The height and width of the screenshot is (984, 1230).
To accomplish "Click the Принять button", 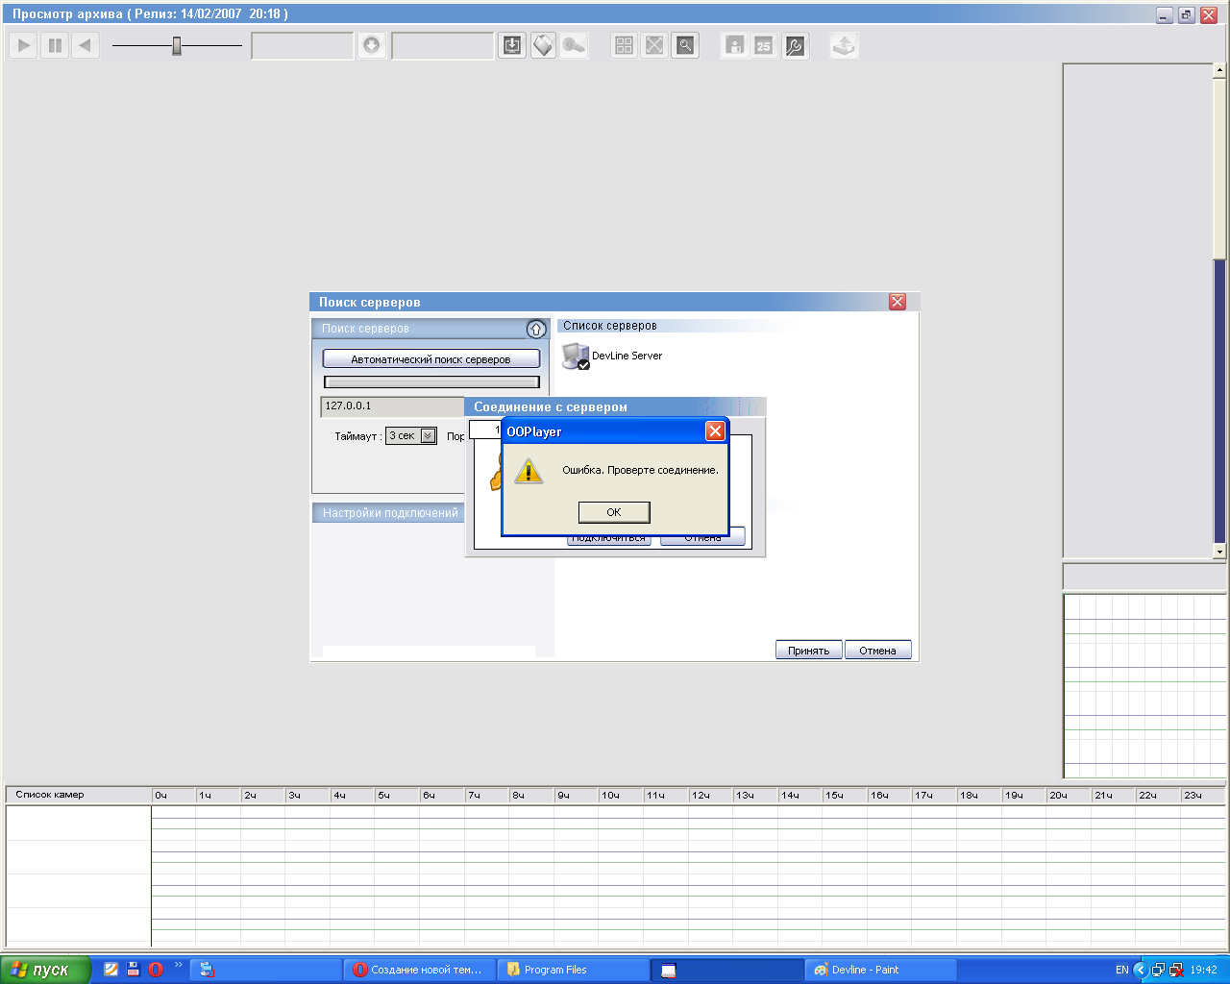I will 808,651.
